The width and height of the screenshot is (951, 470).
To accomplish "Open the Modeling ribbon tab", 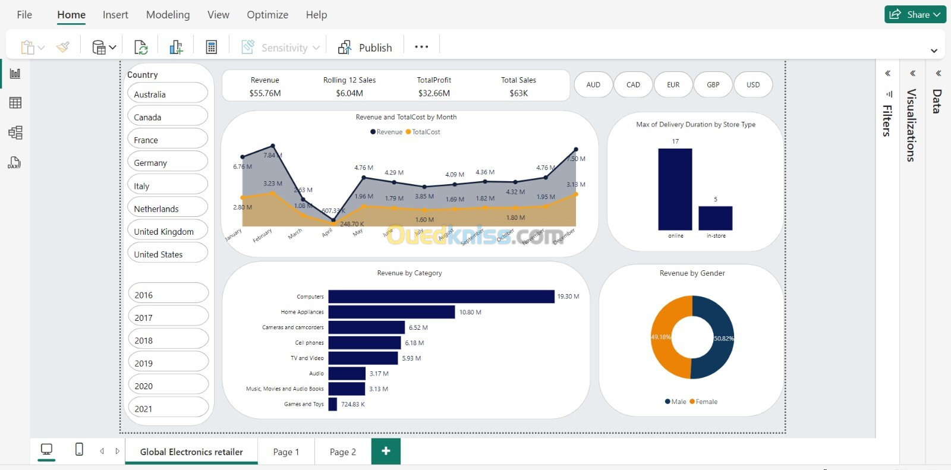I will coord(168,15).
